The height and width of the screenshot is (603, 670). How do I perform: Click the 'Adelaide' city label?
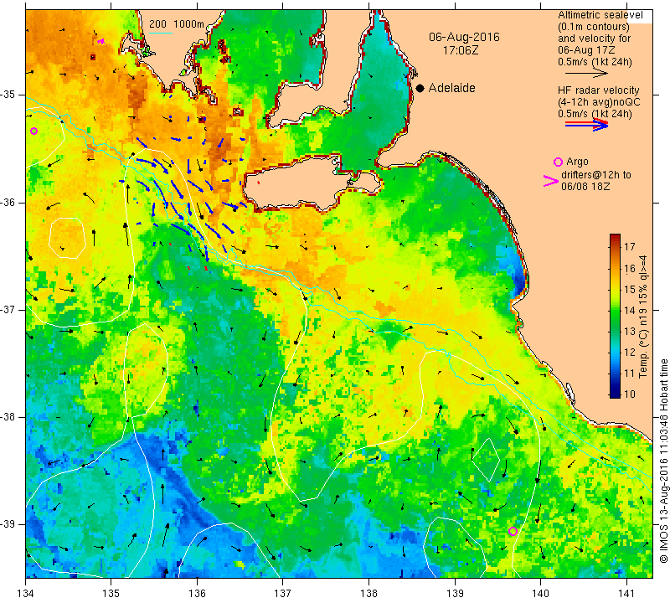[x=451, y=88]
